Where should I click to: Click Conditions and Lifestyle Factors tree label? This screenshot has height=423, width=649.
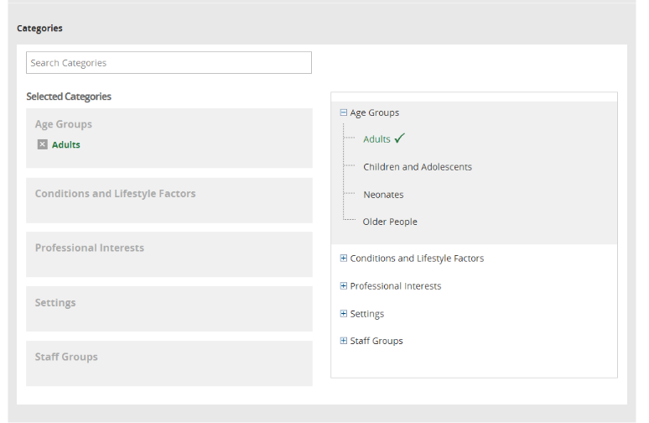[417, 258]
